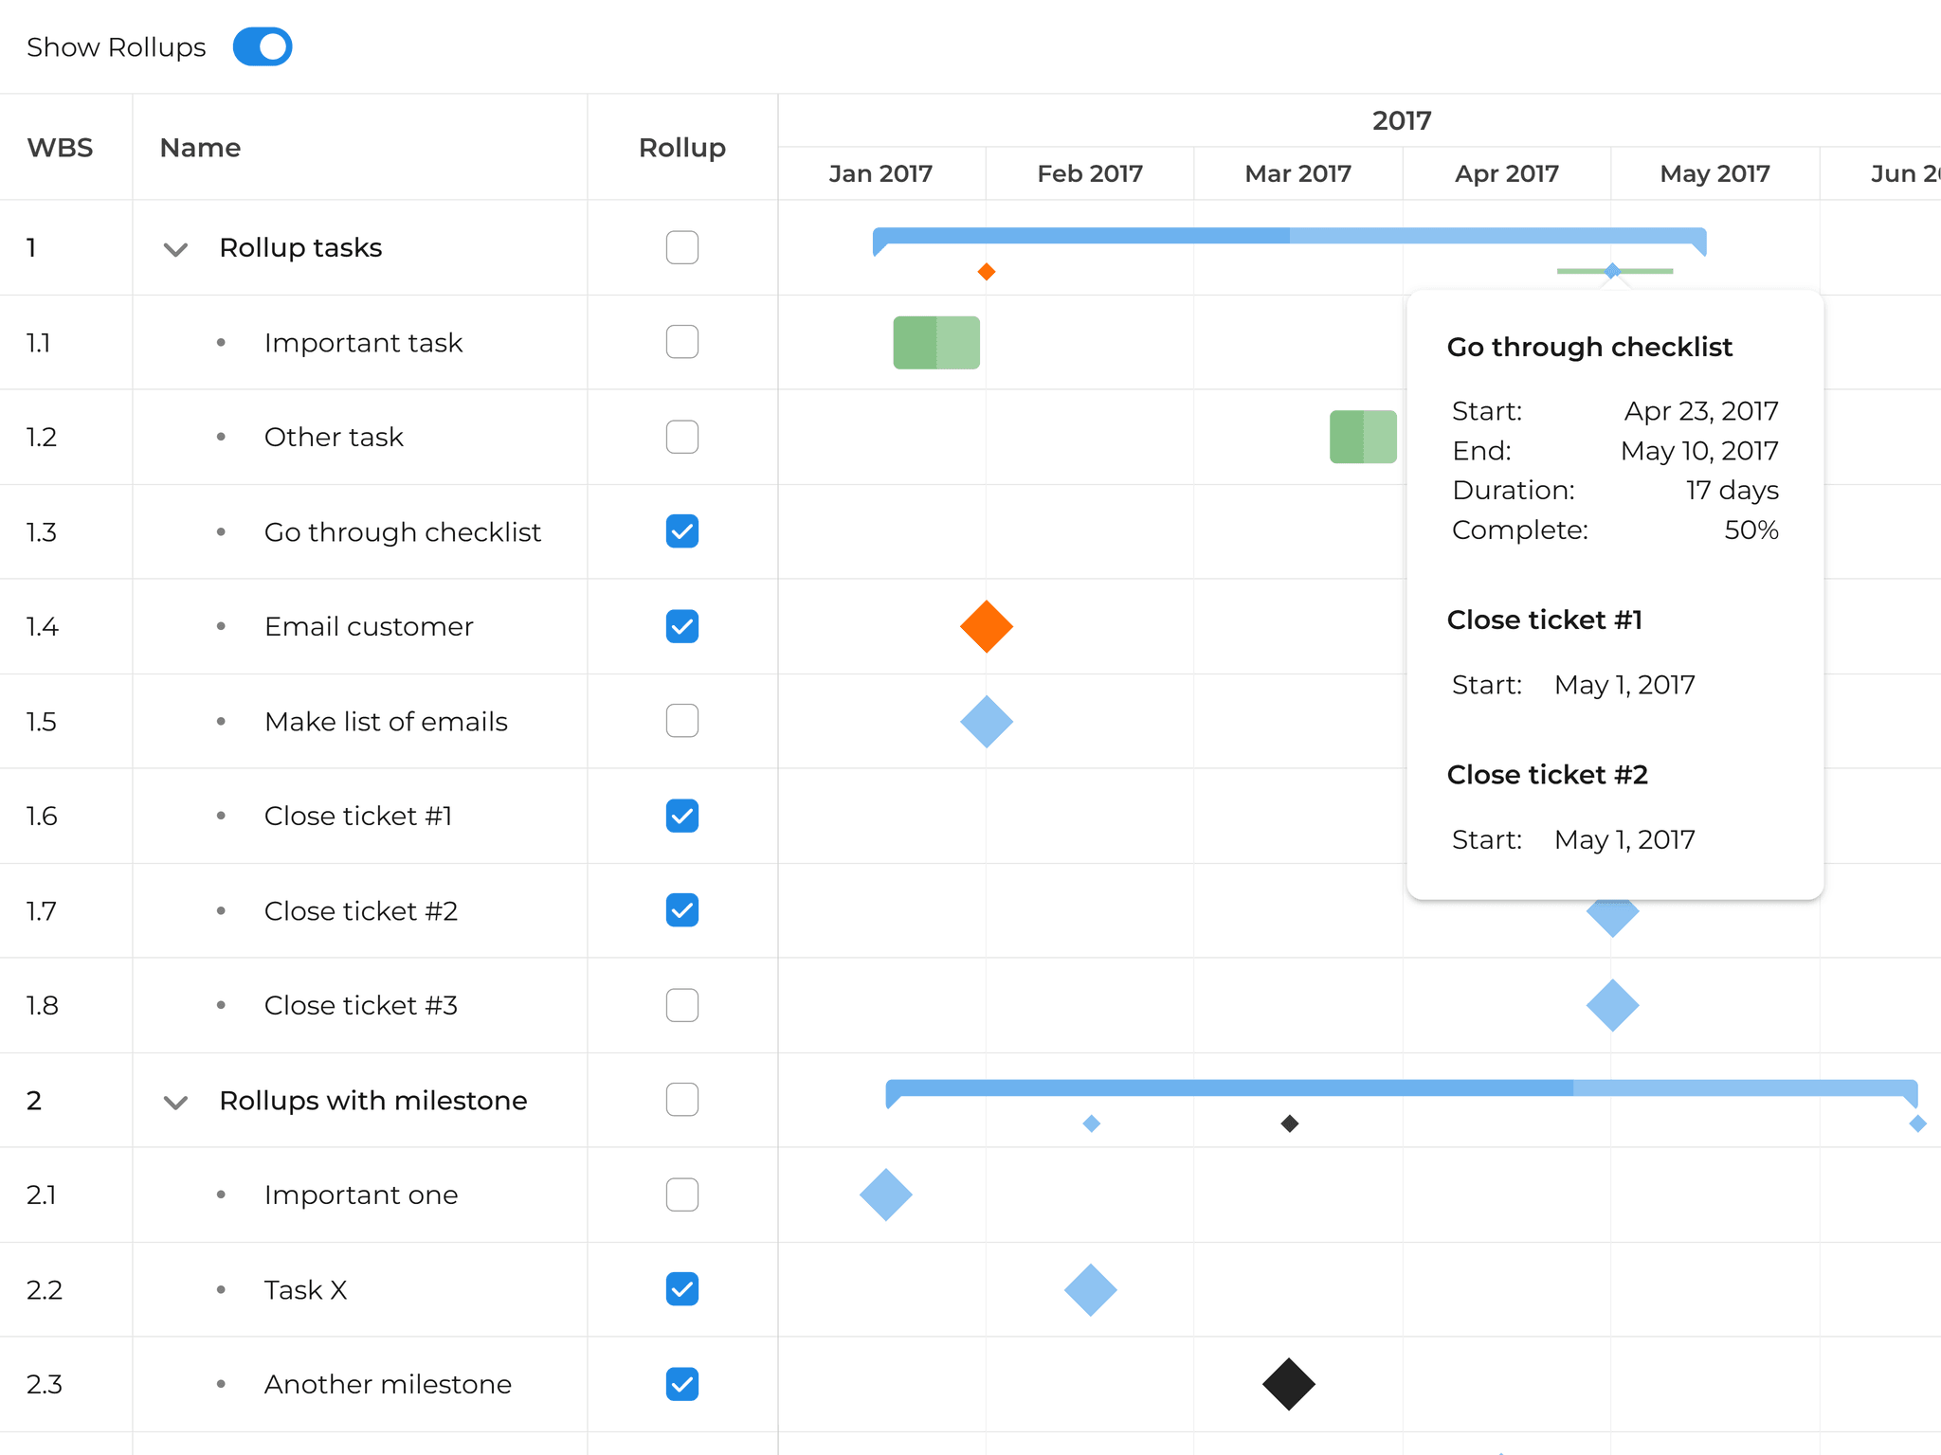Viewport: 1941px width, 1455px height.
Task: Click the WBS column header
Action: 60,148
